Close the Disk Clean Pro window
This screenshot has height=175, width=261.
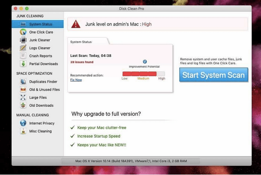(15, 8)
